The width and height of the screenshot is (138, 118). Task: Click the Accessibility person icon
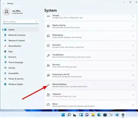pos(5,73)
